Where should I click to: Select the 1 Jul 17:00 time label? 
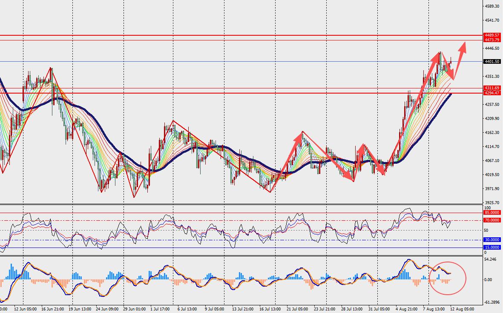(x=160, y=309)
